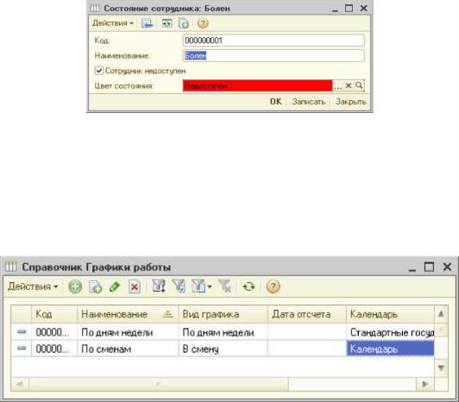Click the По дням недели cell in Вид графика column

click(x=223, y=332)
